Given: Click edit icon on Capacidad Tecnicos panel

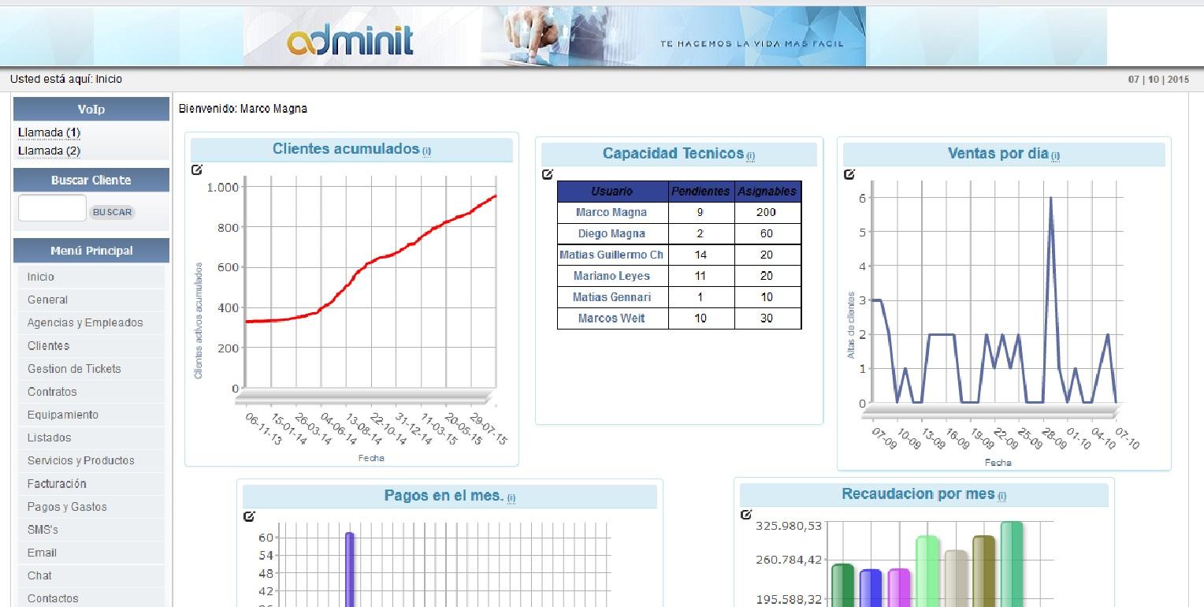Looking at the screenshot, I should click(x=548, y=174).
